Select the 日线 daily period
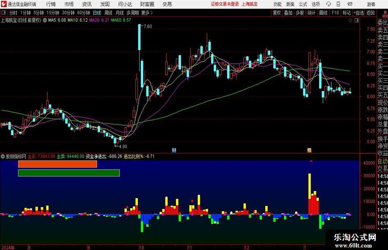 pyautogui.click(x=97, y=13)
